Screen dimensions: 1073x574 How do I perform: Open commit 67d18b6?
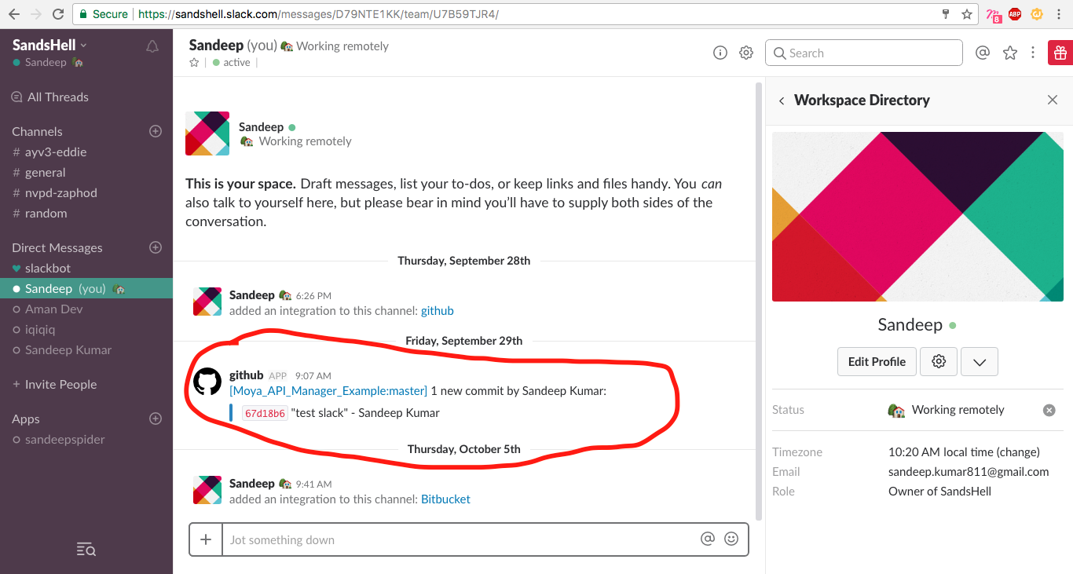[265, 413]
